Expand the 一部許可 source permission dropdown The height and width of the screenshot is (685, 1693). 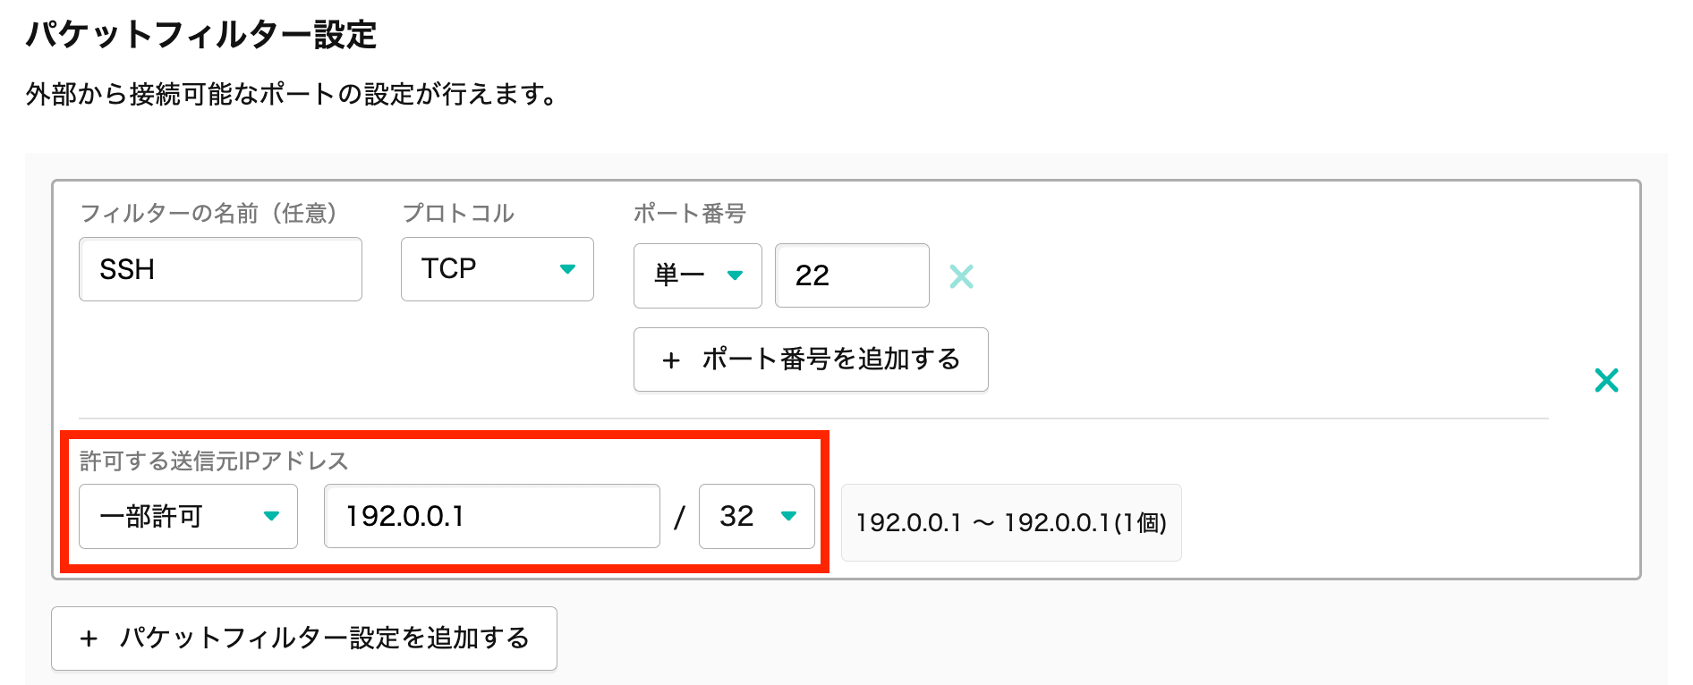pyautogui.click(x=188, y=516)
